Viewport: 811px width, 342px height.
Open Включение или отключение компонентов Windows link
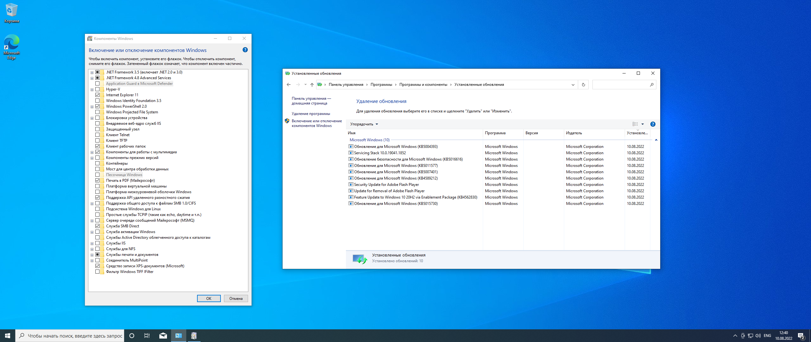tap(317, 123)
